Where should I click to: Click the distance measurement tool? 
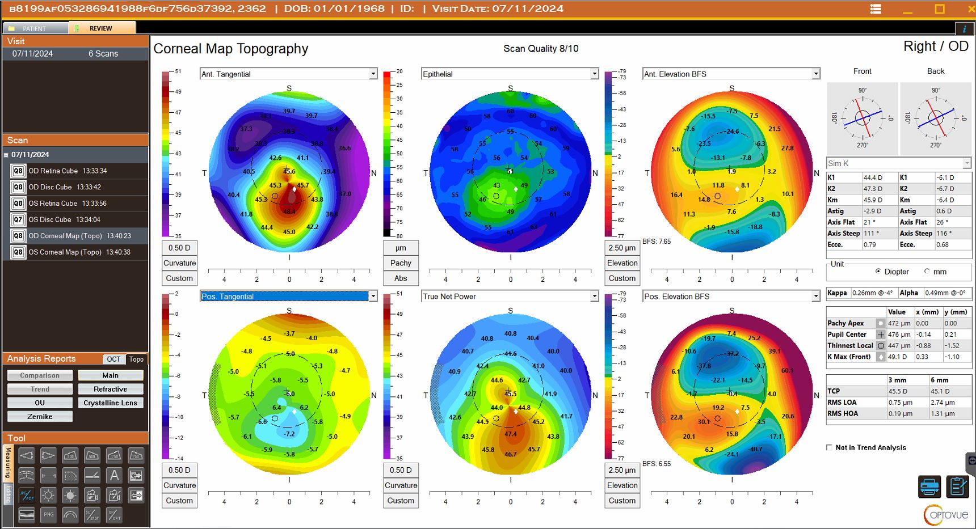point(48,475)
